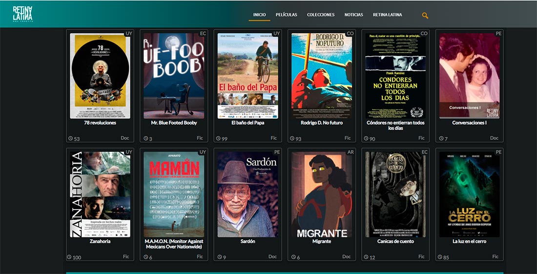Click the Doc type label on Sardón
This screenshot has height=274, width=537.
pyautogui.click(x=272, y=257)
